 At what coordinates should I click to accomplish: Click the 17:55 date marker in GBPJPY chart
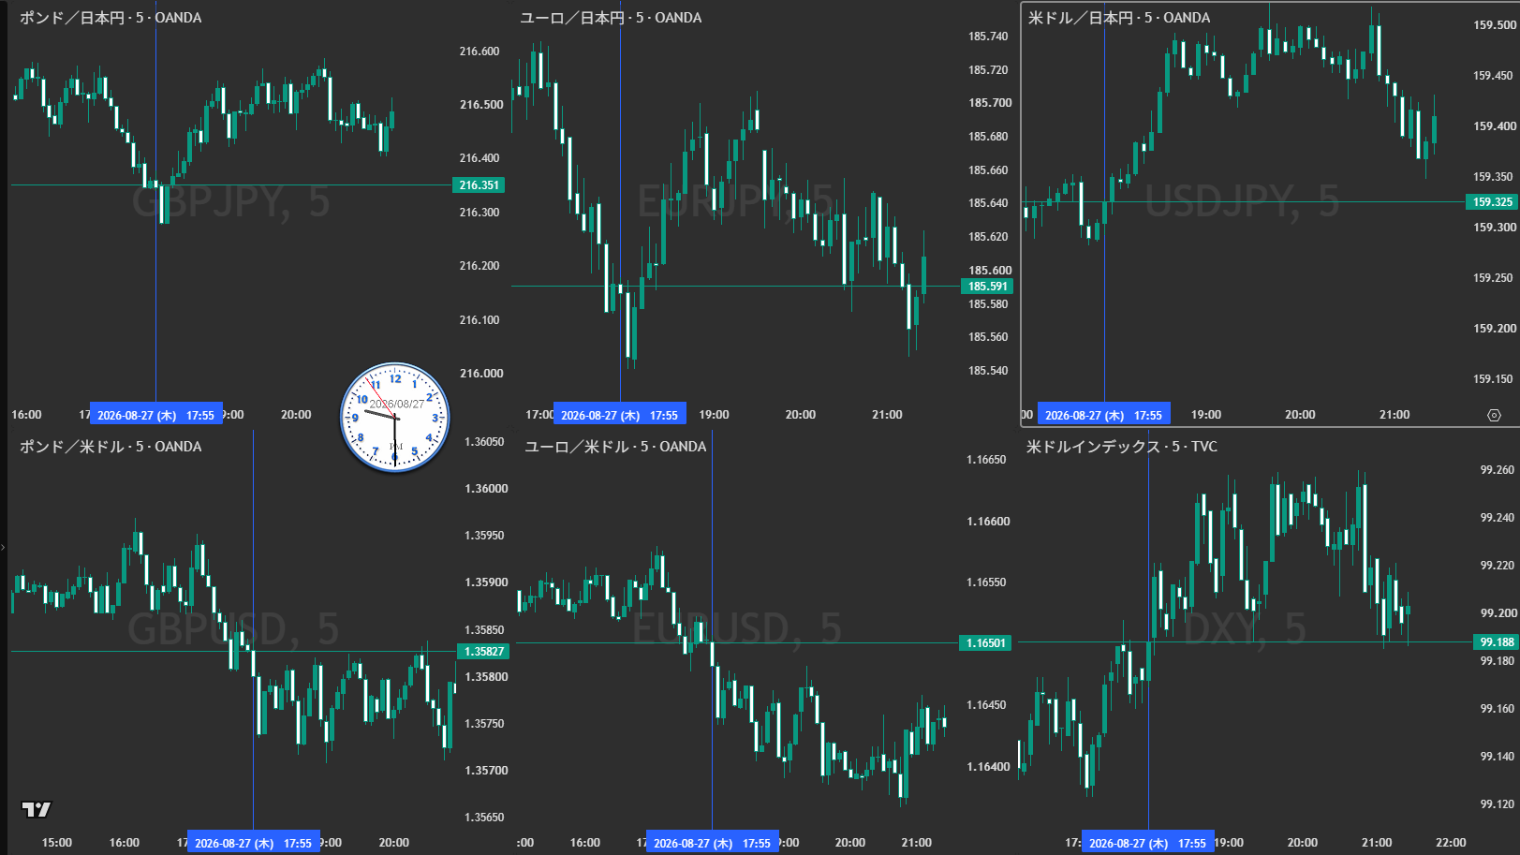(x=156, y=415)
